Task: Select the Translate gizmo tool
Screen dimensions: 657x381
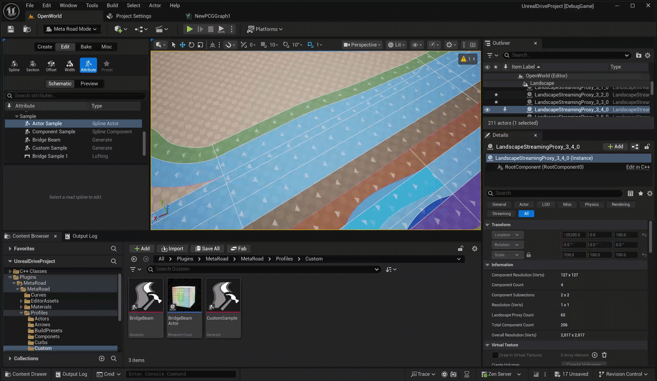Action: (x=182, y=45)
